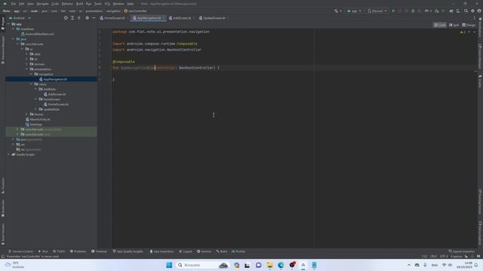Open the Refactor menu
This screenshot has width=483, height=271.
(67, 4)
